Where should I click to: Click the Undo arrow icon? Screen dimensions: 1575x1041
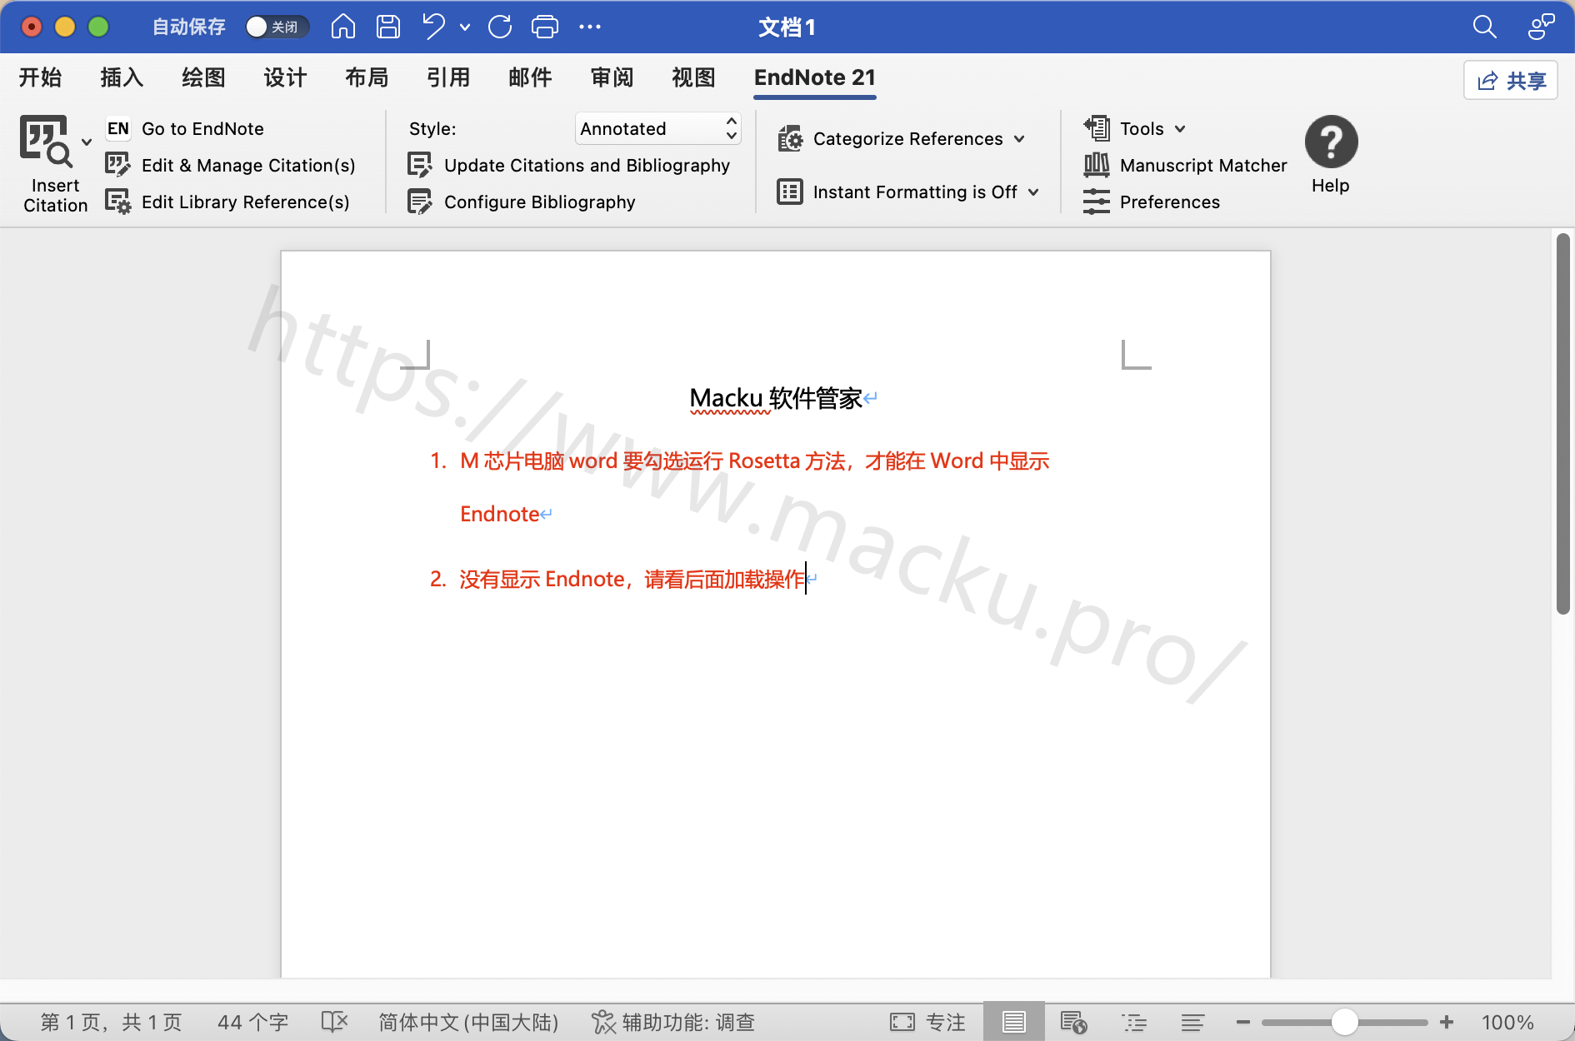point(433,27)
